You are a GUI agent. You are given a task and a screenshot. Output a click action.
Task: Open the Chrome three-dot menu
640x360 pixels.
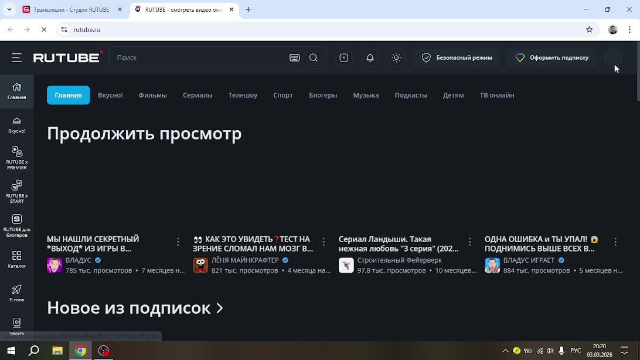pyautogui.click(x=629, y=29)
